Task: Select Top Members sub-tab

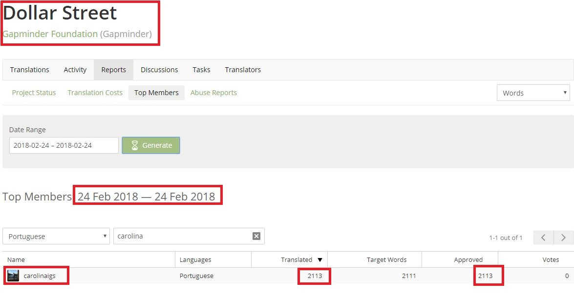Action: [x=156, y=93]
